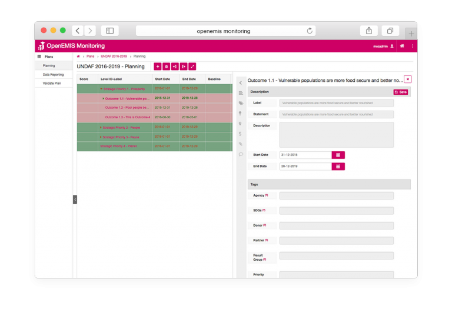The image size is (452, 329).
Task: Click the Save button in Description
Action: point(400,92)
